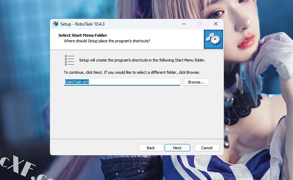Screen dimensions: 293x180
Task: Click 'Where should Setup place the program's shortcuts?' text
Action: pos(107,41)
